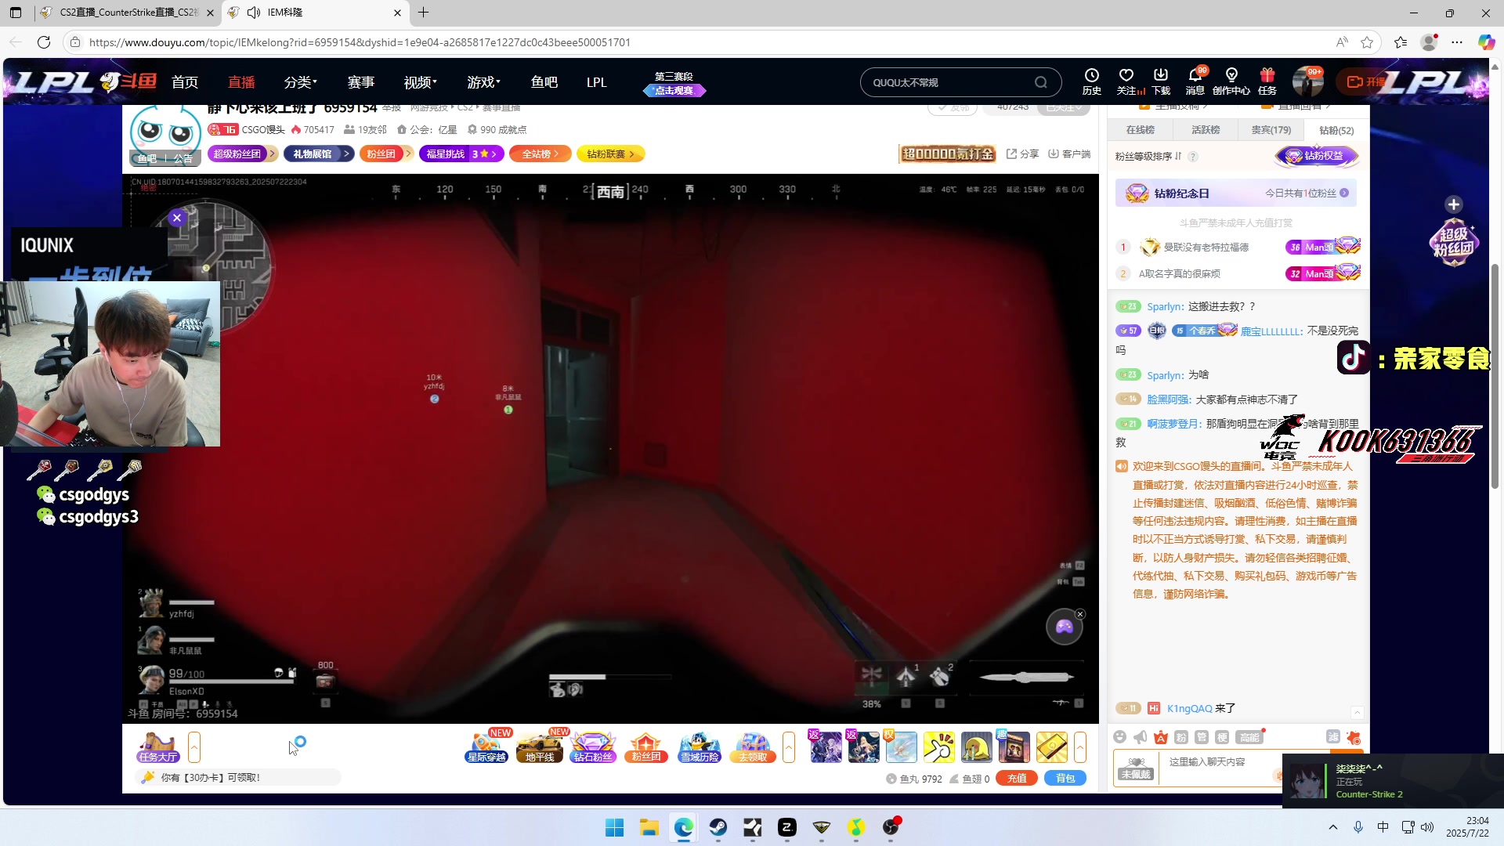Click the 梗 meme chat icon

click(x=1222, y=737)
